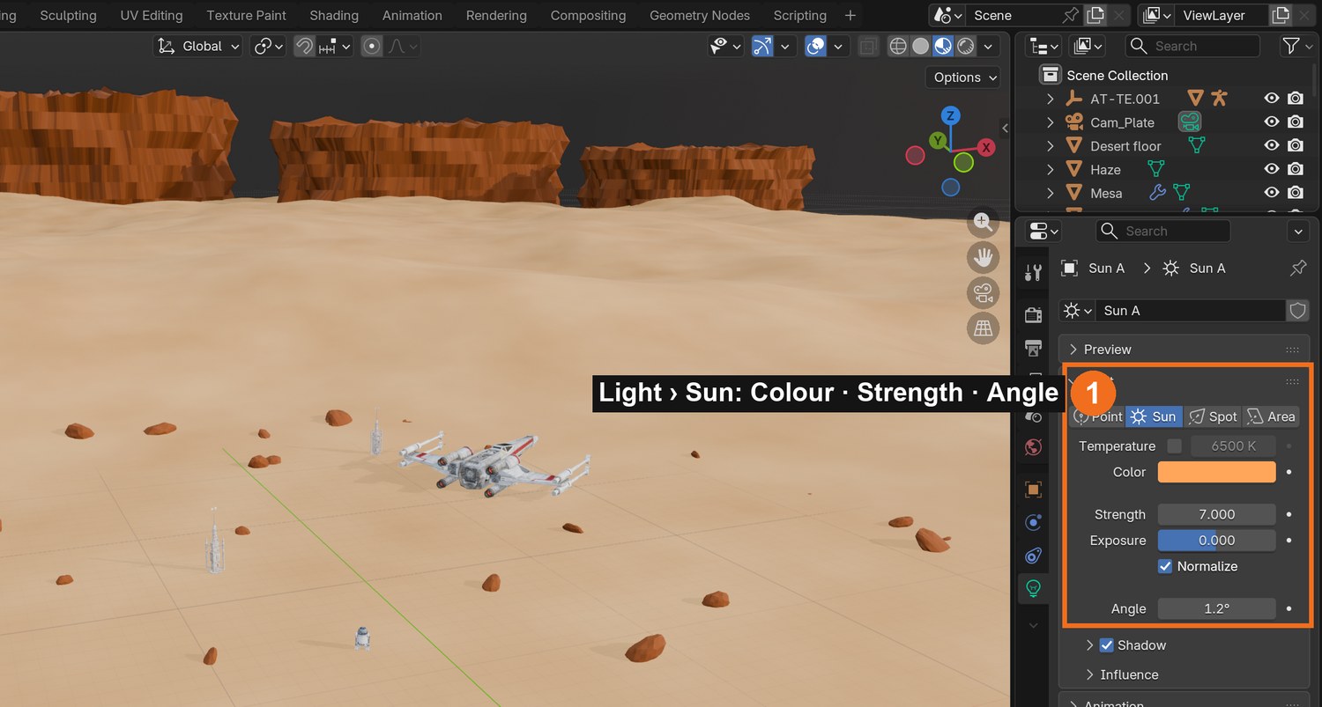Create a new scene via the copy icon
1322x707 pixels.
[x=1095, y=15]
